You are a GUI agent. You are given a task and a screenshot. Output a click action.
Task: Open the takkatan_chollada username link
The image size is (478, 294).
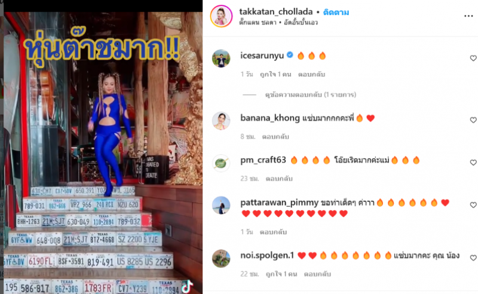(276, 11)
